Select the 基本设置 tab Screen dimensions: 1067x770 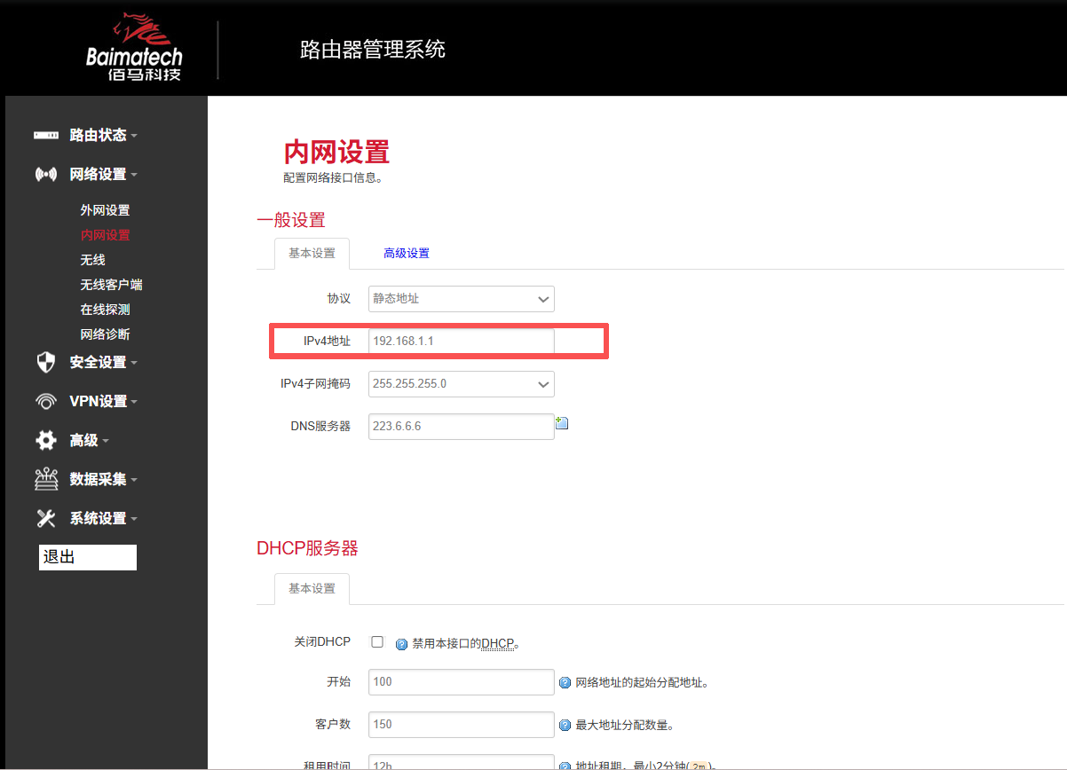pos(312,253)
